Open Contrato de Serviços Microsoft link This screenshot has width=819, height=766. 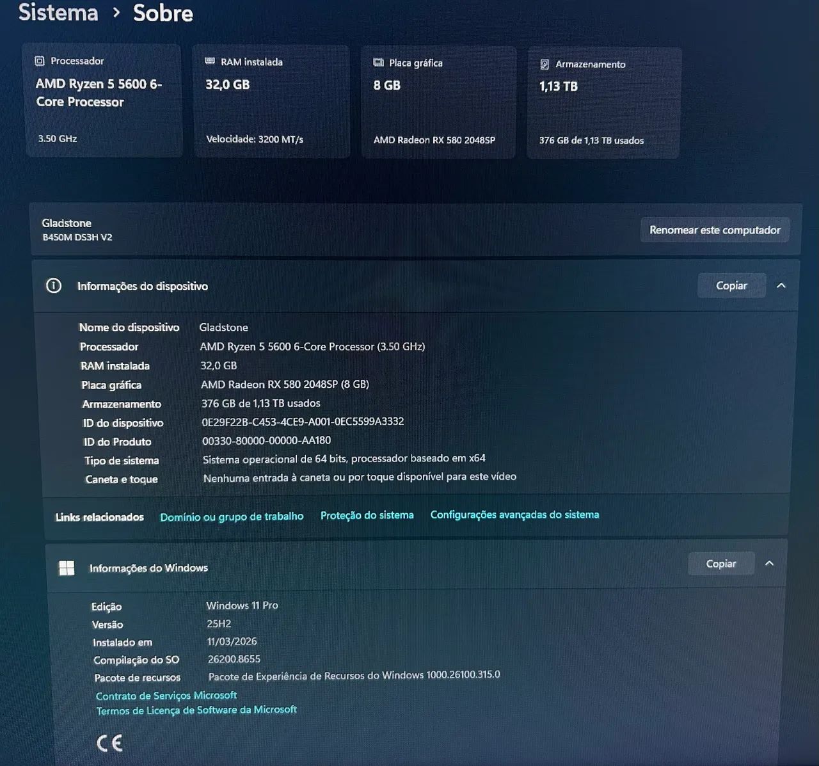tap(166, 695)
